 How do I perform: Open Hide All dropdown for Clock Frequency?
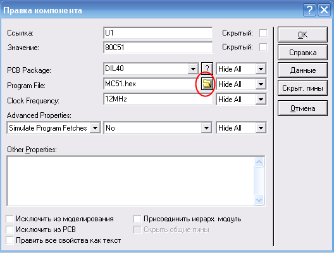(261, 100)
